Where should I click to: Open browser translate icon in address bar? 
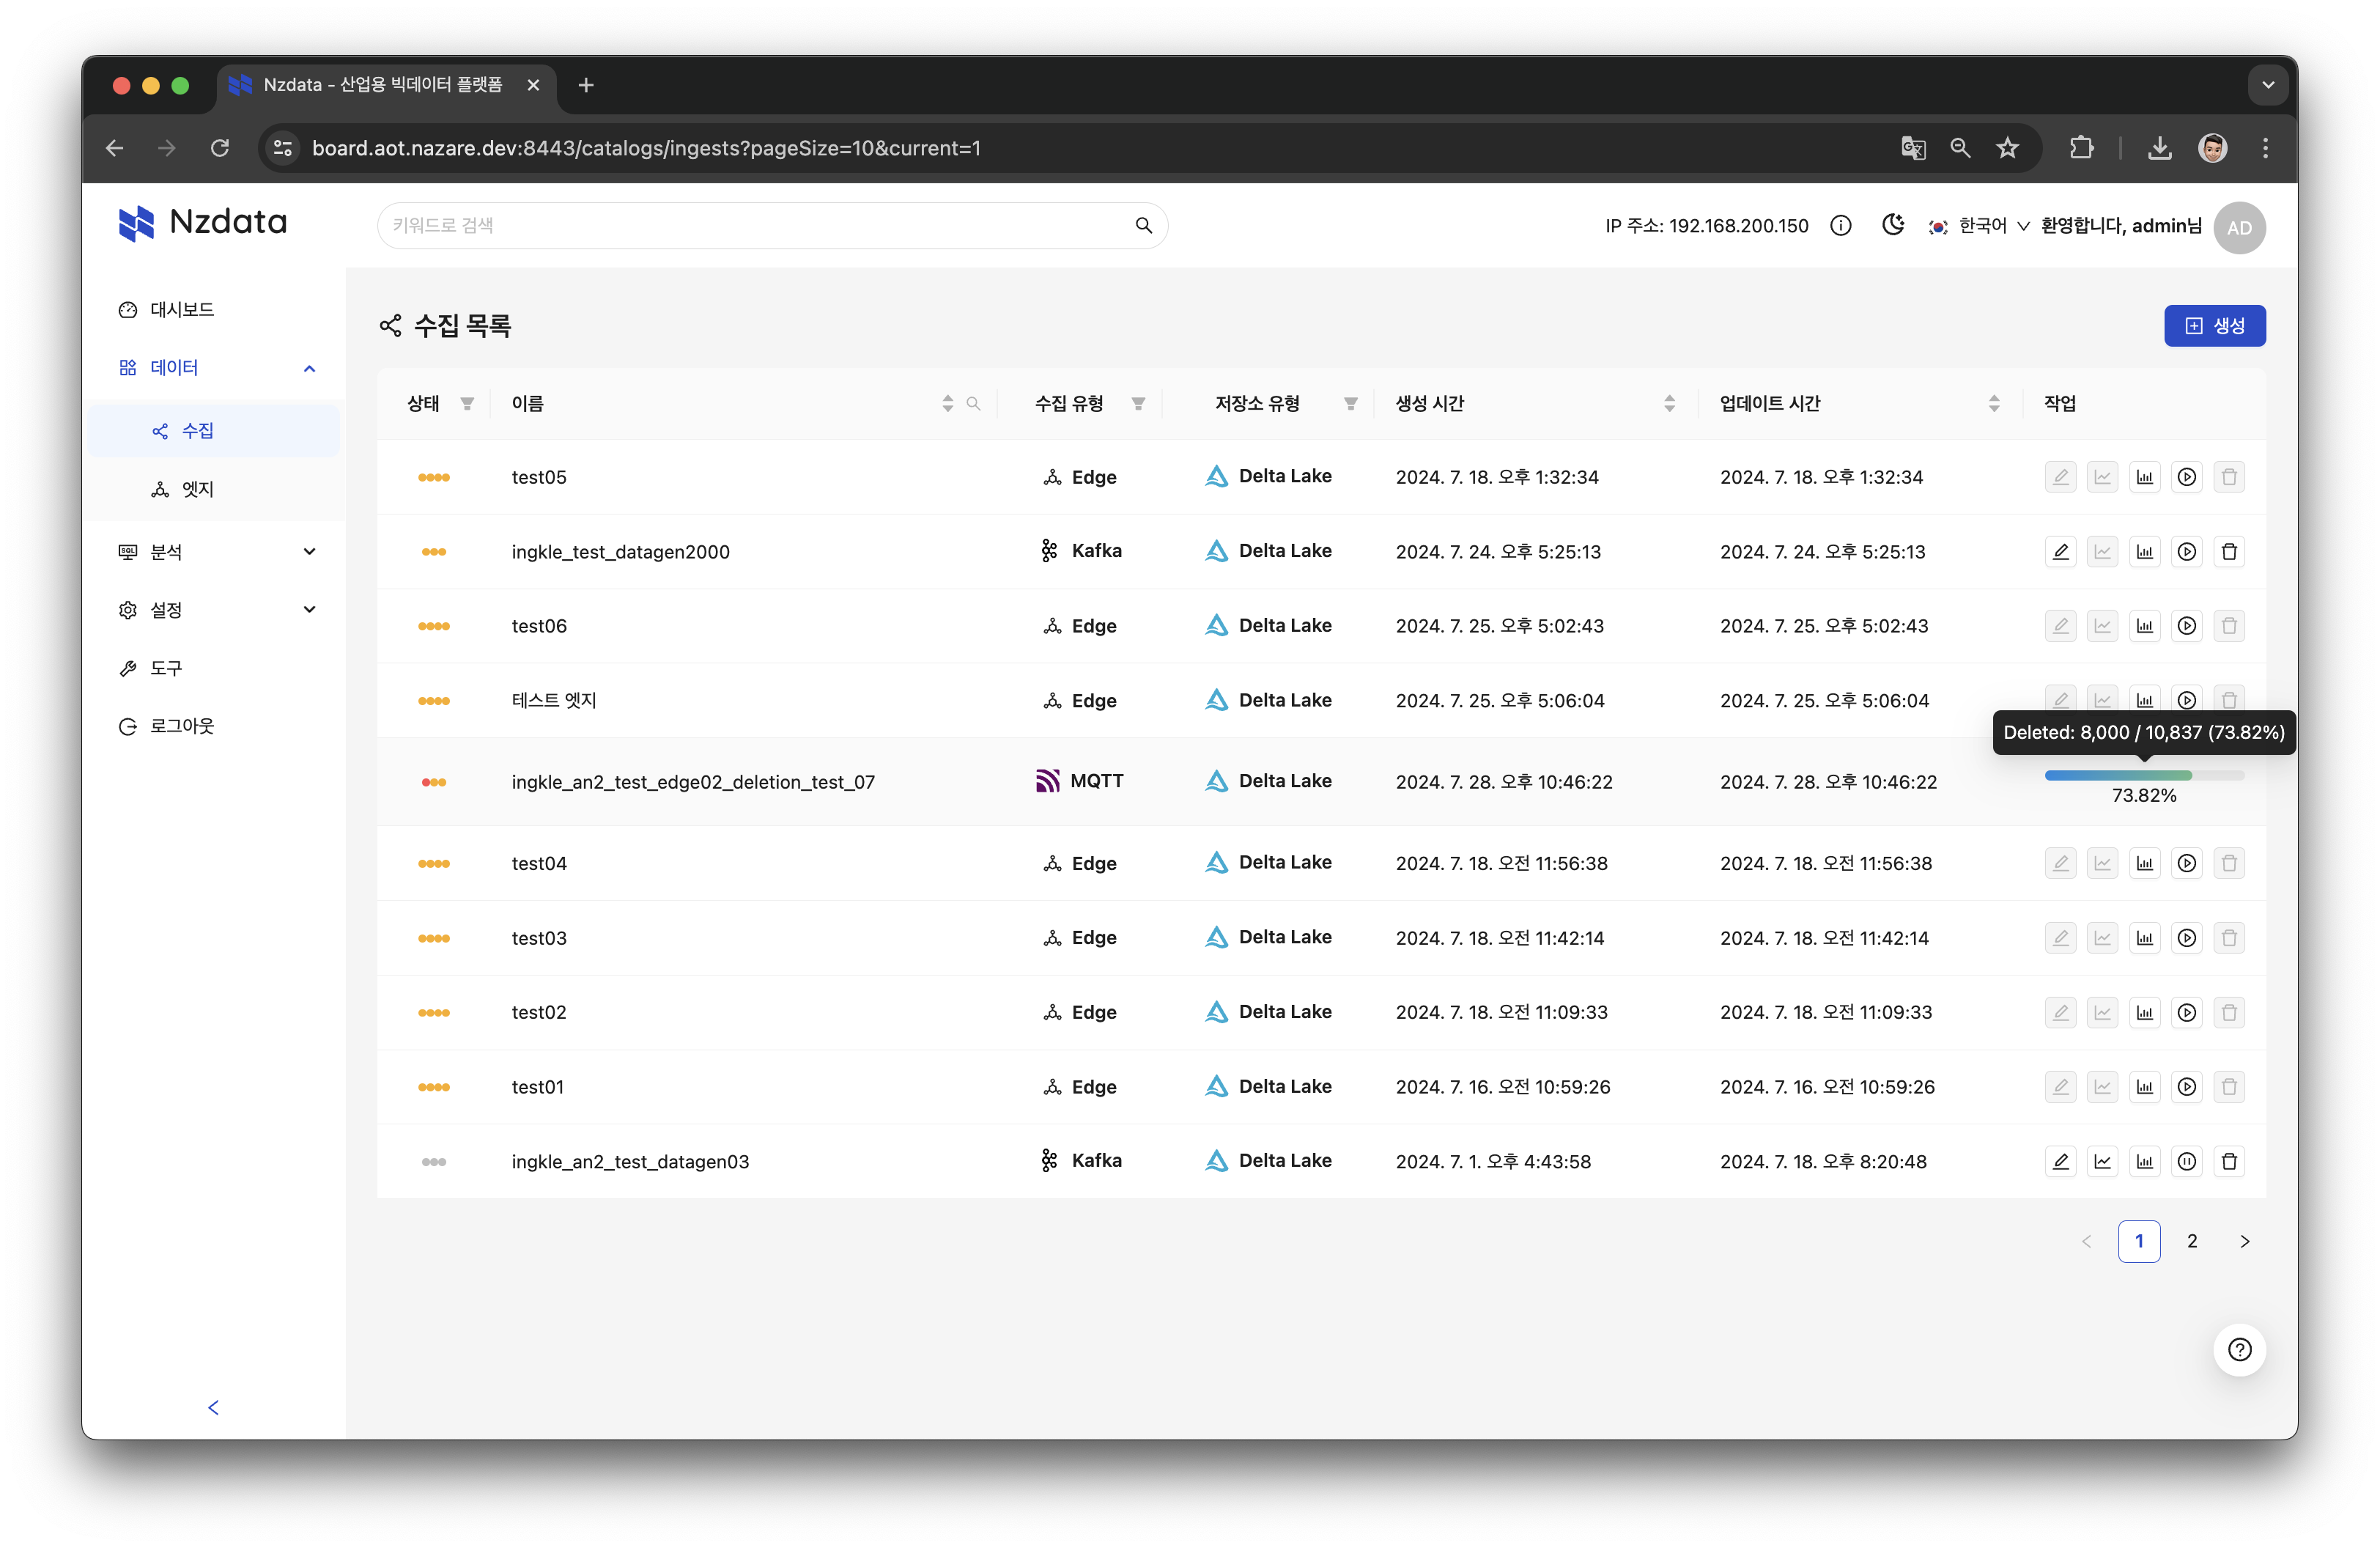pos(1913,148)
